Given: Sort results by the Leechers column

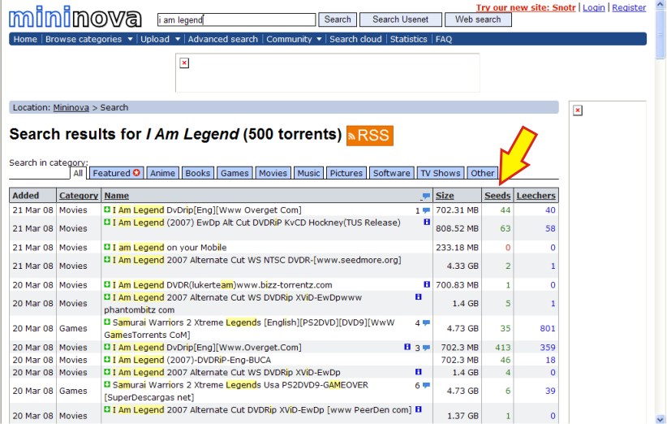Looking at the screenshot, I should click(536, 196).
